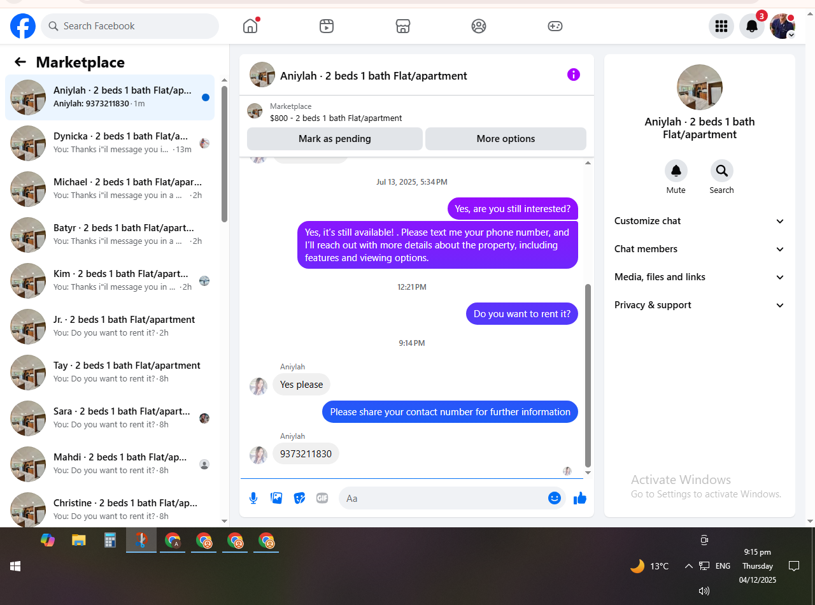This screenshot has height=605, width=815.
Task: Open Aniylah's avatar next to phone number message
Action: click(x=258, y=455)
